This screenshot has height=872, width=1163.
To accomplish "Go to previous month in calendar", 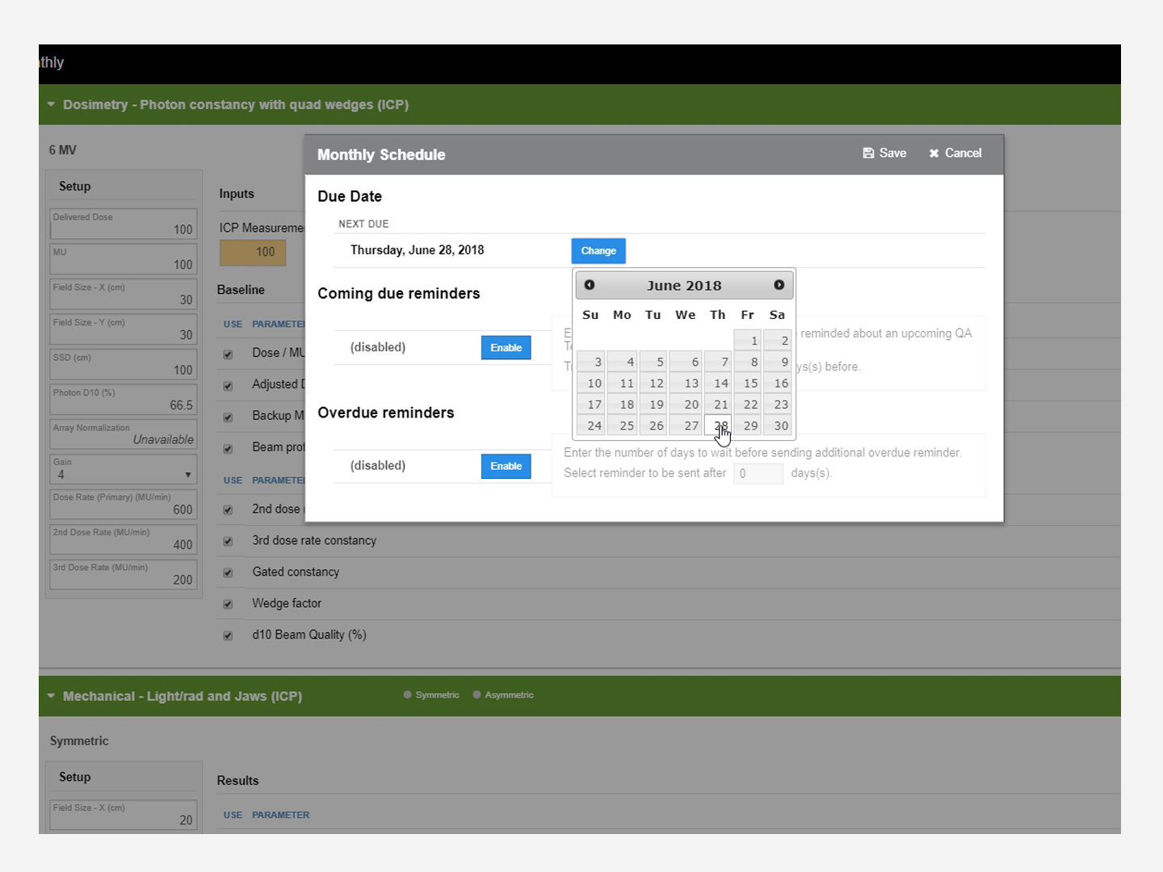I will coord(590,285).
